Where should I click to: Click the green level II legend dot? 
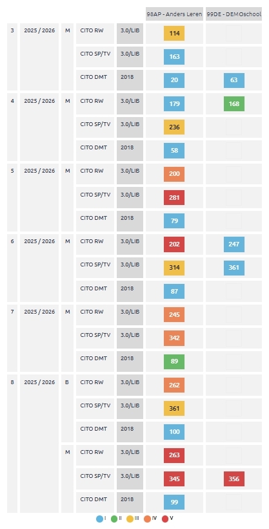(x=114, y=519)
